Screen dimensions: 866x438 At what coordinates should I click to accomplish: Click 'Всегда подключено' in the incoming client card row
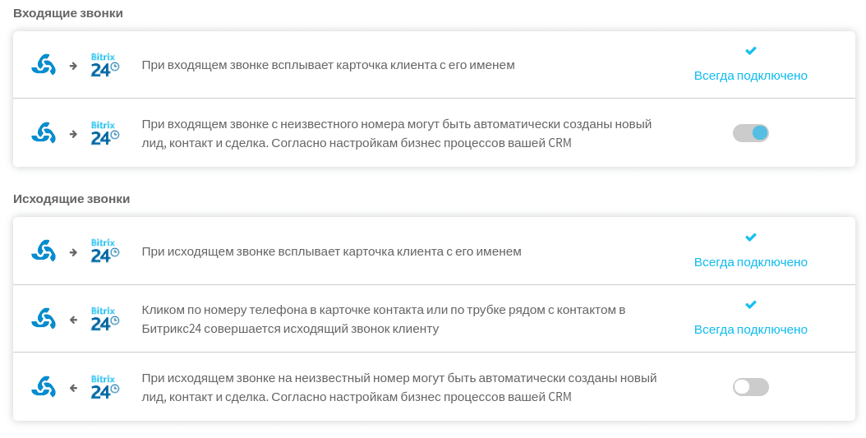tap(751, 76)
